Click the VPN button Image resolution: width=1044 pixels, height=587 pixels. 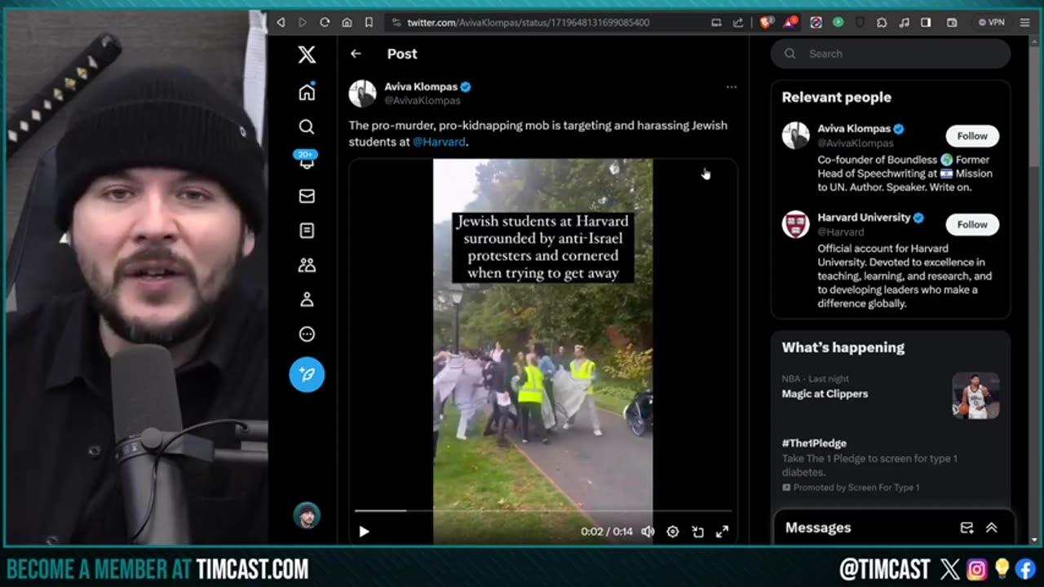[992, 23]
